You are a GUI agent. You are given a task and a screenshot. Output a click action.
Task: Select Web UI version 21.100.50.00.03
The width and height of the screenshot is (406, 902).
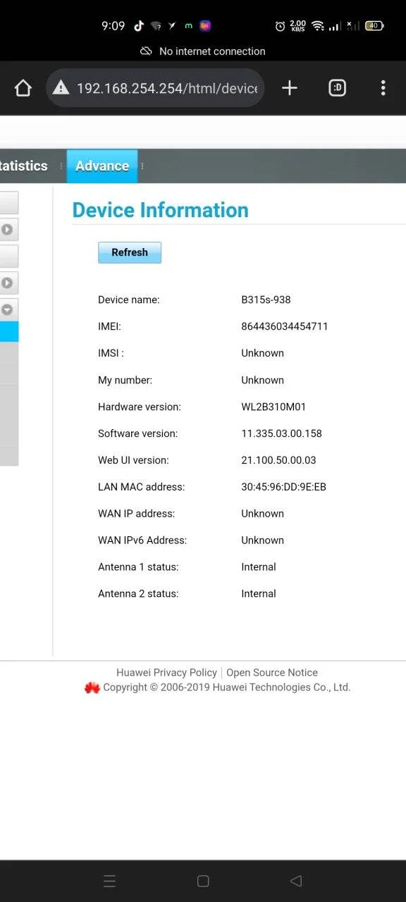click(x=278, y=460)
